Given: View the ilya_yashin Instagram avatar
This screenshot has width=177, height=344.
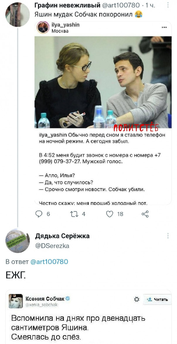Looking at the screenshot, I should [43, 28].
